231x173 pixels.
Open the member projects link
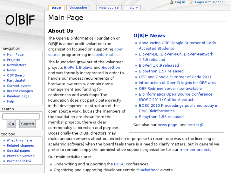(x=195, y=150)
